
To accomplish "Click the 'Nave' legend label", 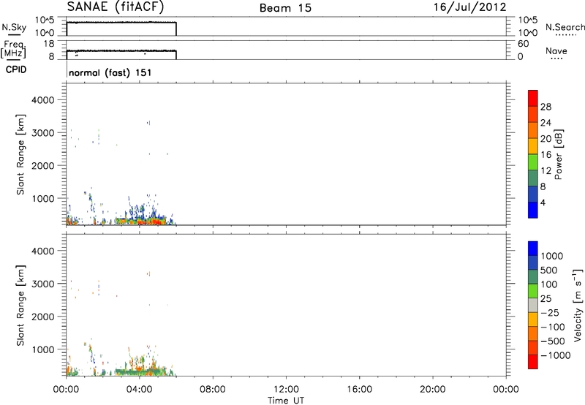I will (556, 51).
